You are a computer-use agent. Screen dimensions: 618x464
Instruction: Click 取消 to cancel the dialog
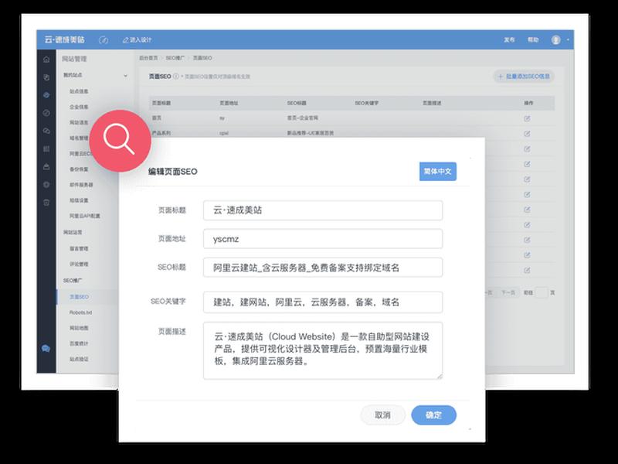click(x=382, y=415)
